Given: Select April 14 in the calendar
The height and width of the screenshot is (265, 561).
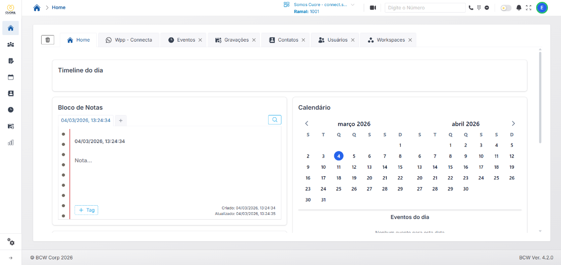Looking at the screenshot, I should coord(435,167).
